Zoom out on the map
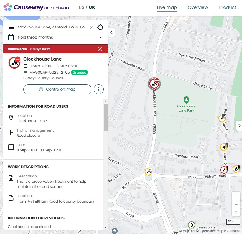242x234 pixels. pos(236,204)
